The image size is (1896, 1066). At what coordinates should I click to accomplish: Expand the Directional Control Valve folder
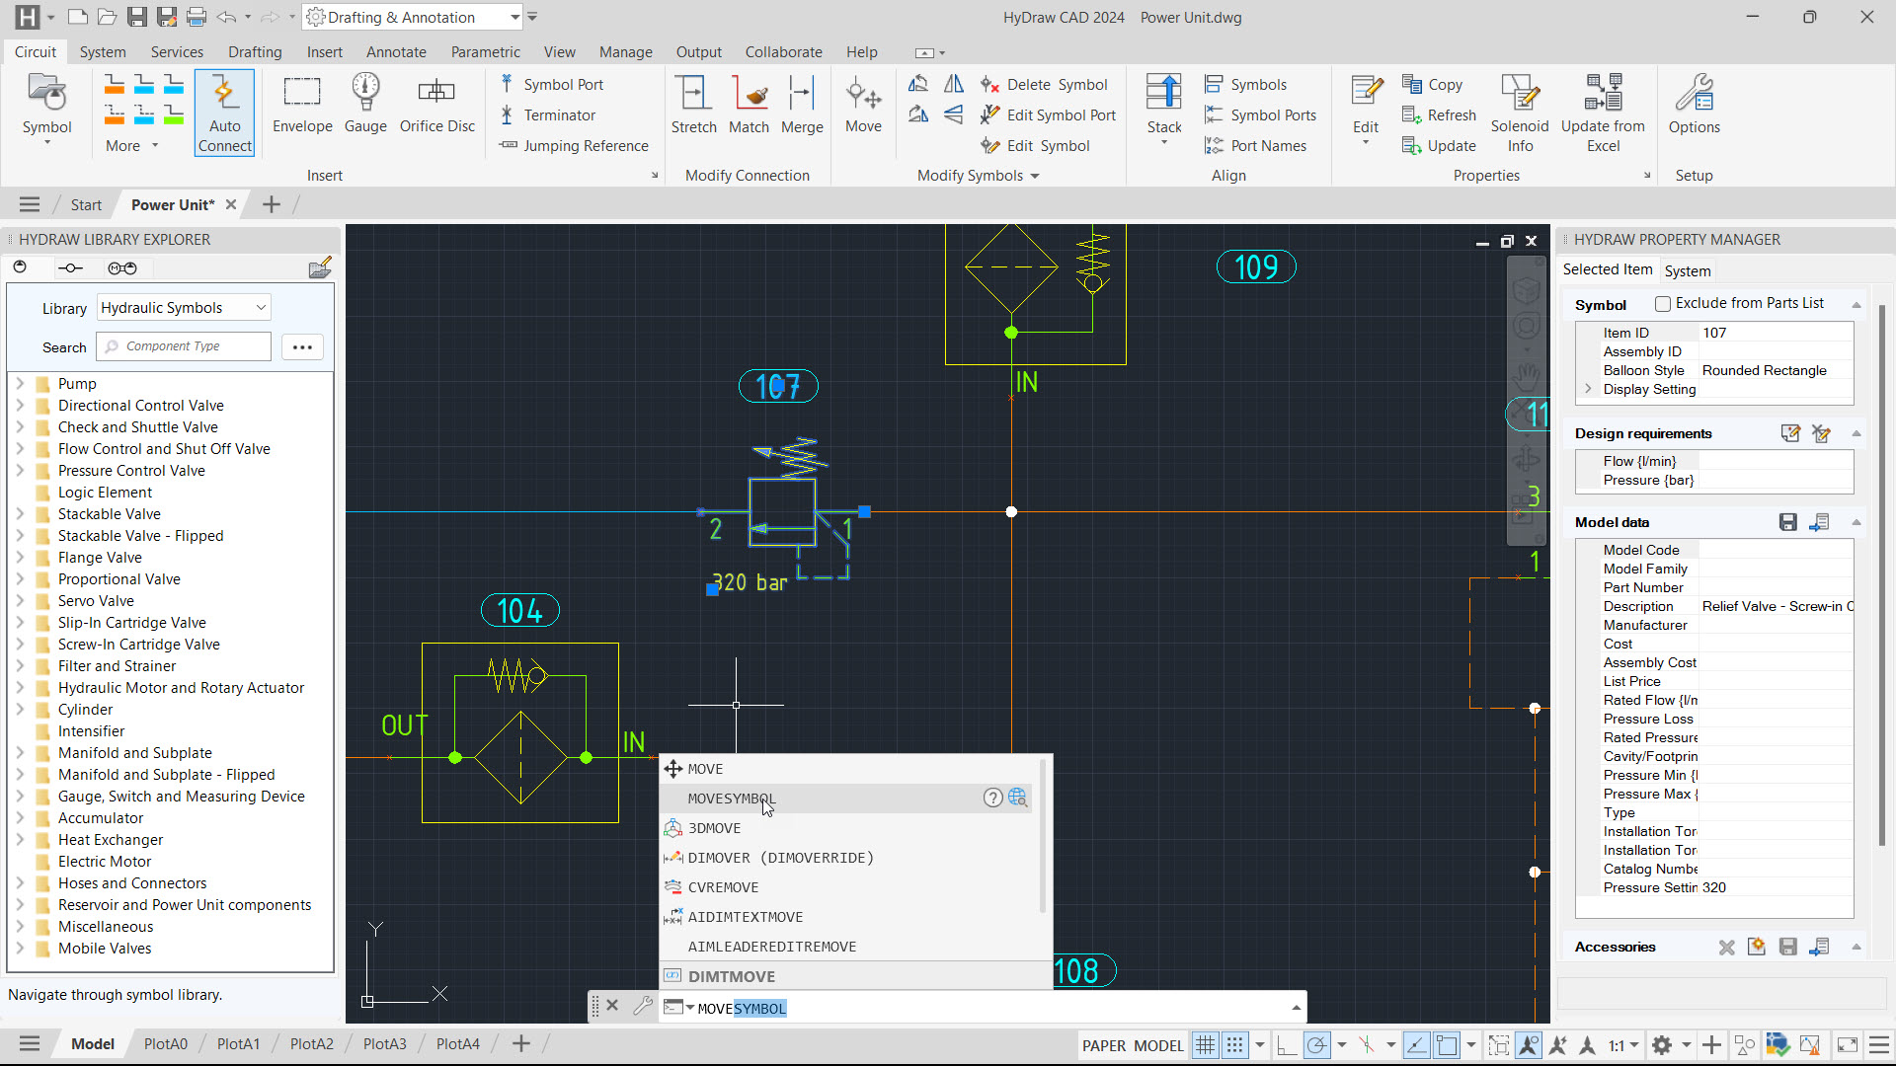[x=20, y=405]
